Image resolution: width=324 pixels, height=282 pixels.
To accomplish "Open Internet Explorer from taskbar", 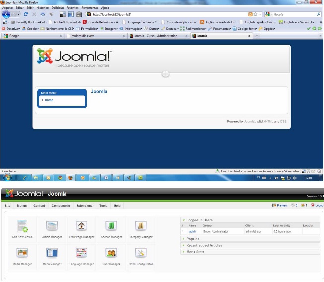I will coord(25,178).
